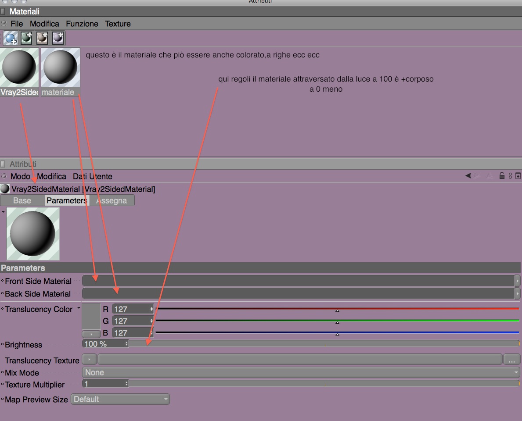This screenshot has width=522, height=421.
Task: Switch to the Parameters tab
Action: click(67, 200)
